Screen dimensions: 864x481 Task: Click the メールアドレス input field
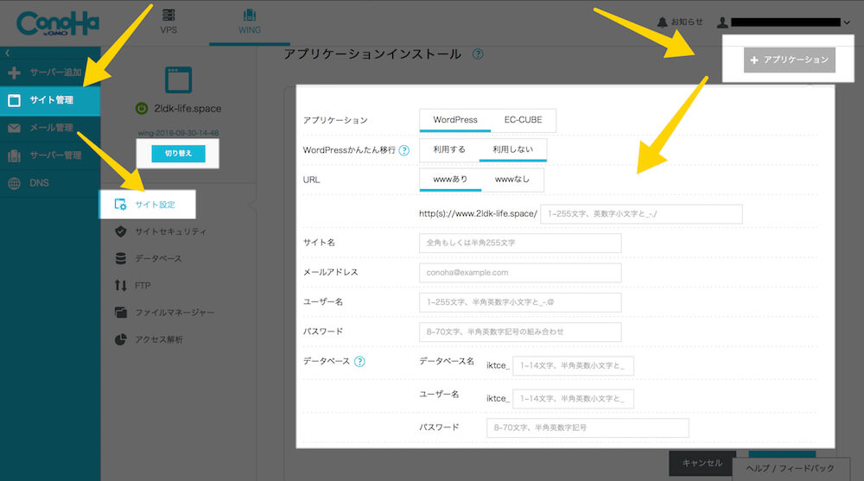[x=520, y=273]
